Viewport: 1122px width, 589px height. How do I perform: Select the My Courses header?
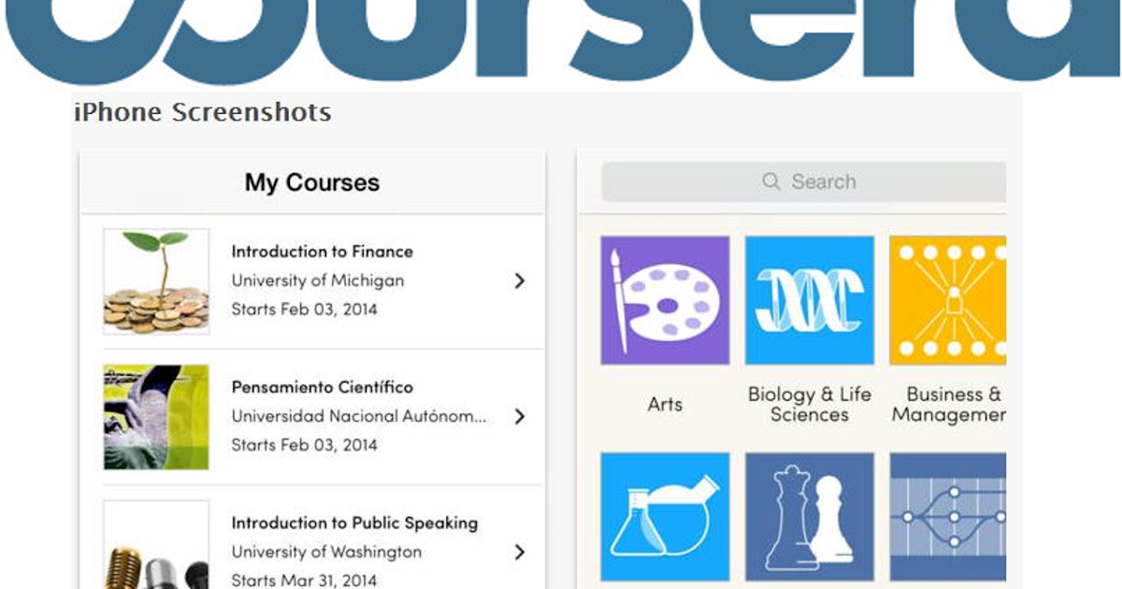(x=312, y=182)
